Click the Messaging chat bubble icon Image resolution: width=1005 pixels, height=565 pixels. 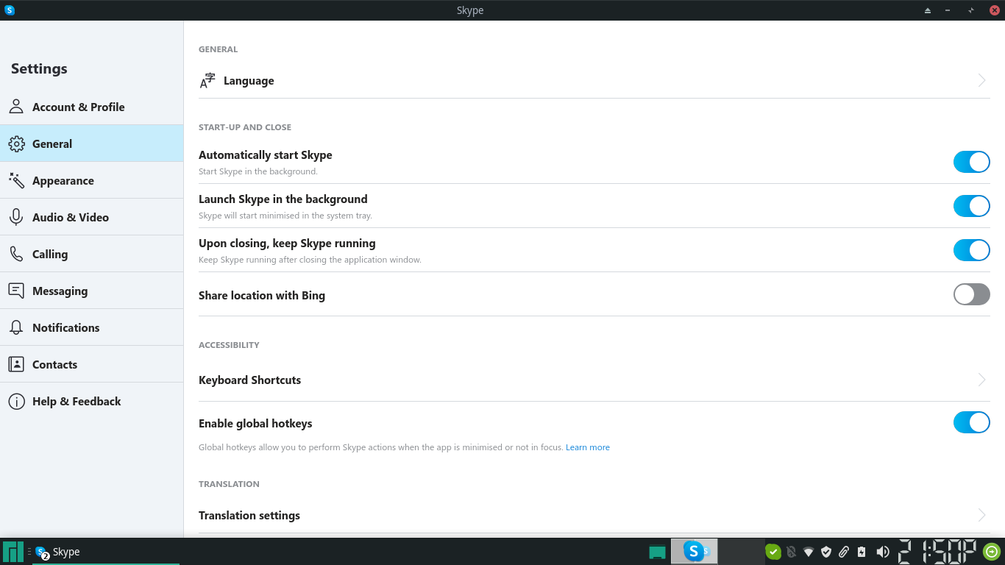16,291
